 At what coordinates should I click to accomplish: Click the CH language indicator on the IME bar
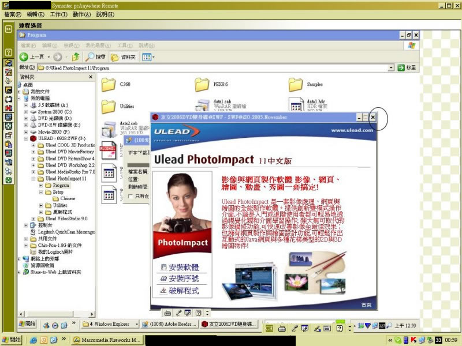pos(269,328)
